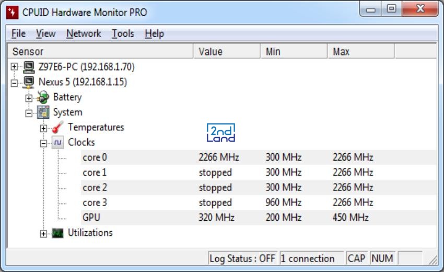Screen dimensions: 444x272
Task: Click core 0 value 2266 MHz
Action: pos(218,157)
